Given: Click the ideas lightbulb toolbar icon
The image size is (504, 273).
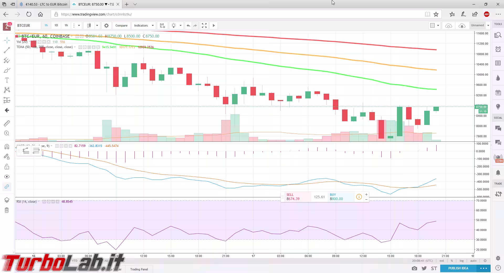Looking at the screenshot, I should pos(174,25).
